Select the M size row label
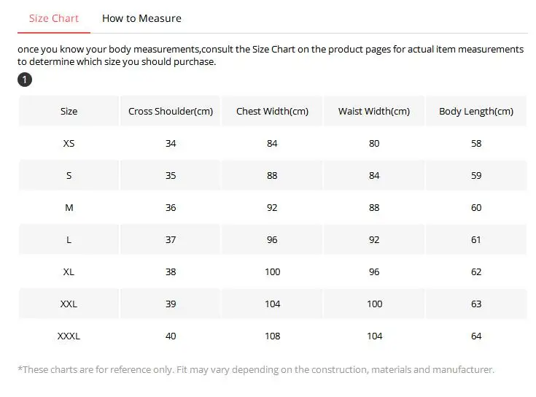The image size is (536, 397). click(69, 208)
